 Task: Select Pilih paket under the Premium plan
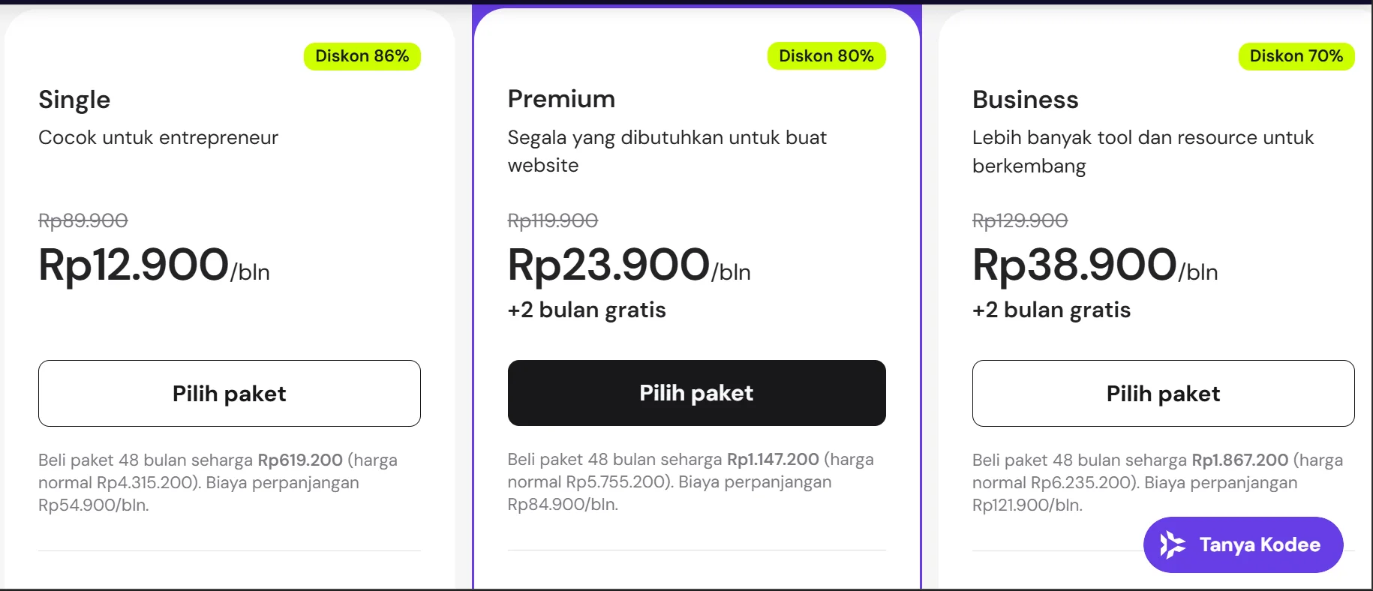(x=696, y=393)
